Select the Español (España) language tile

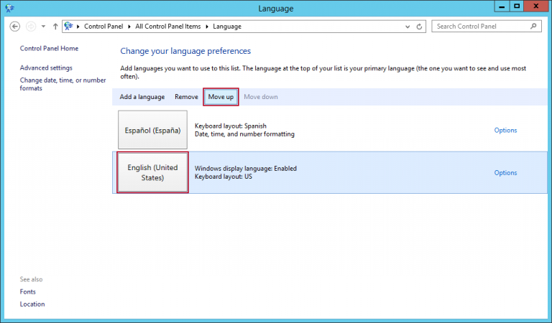[152, 131]
